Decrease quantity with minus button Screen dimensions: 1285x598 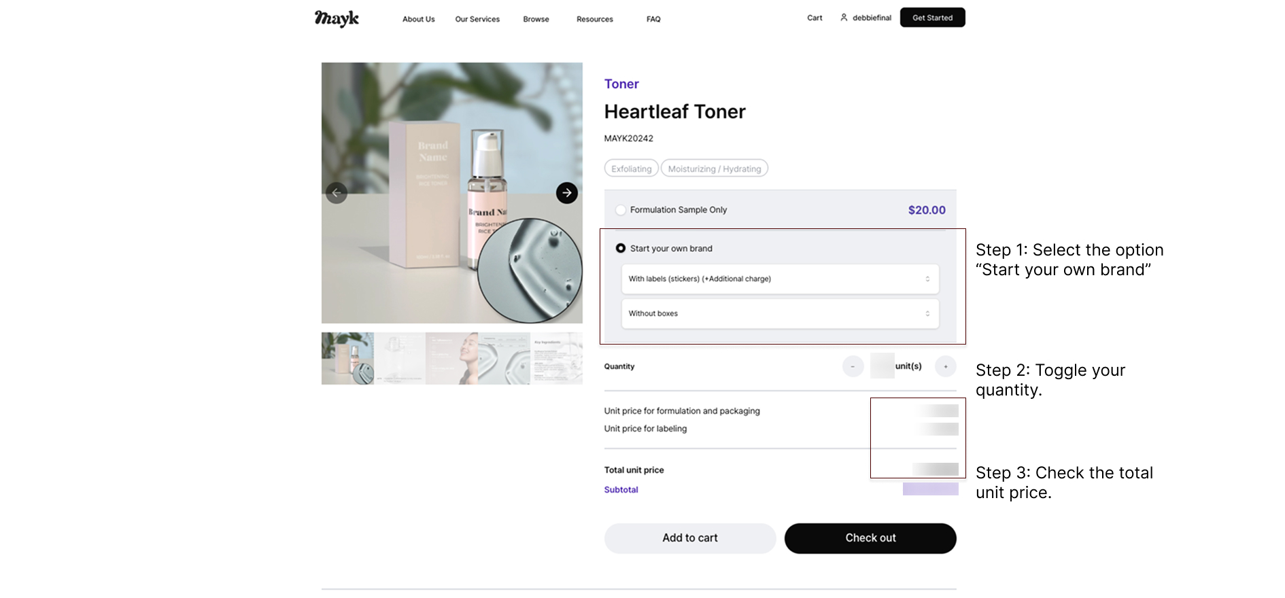click(x=853, y=366)
